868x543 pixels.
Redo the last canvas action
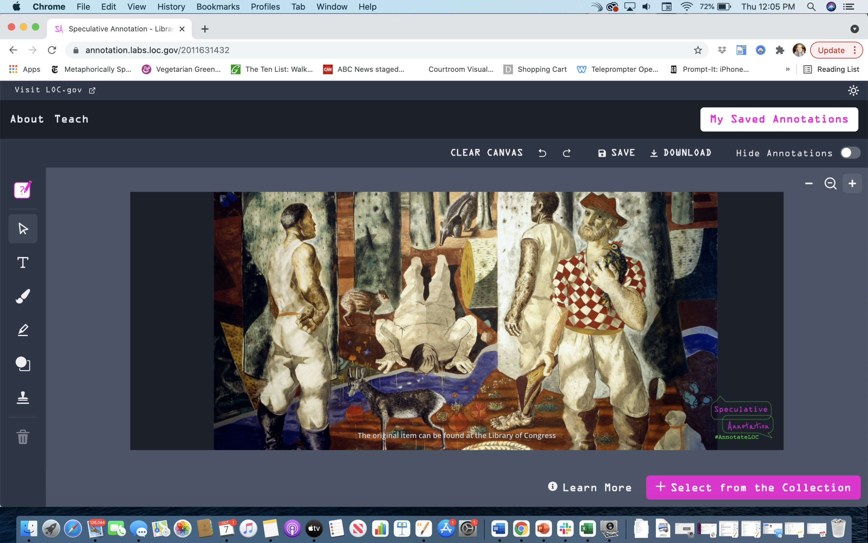tap(567, 153)
